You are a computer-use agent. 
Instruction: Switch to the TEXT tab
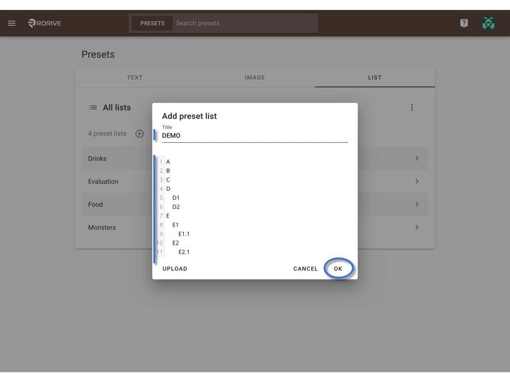tap(134, 78)
